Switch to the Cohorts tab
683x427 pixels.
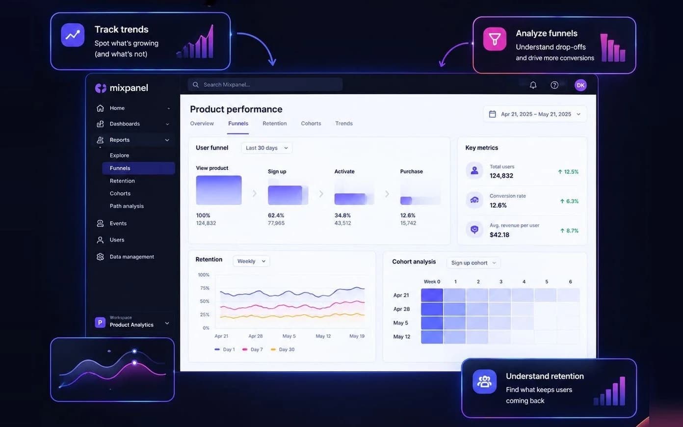coord(311,123)
